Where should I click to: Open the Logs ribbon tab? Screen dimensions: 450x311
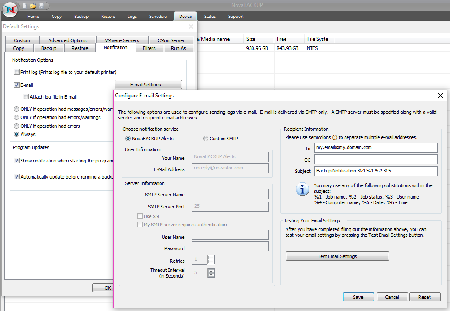click(132, 17)
